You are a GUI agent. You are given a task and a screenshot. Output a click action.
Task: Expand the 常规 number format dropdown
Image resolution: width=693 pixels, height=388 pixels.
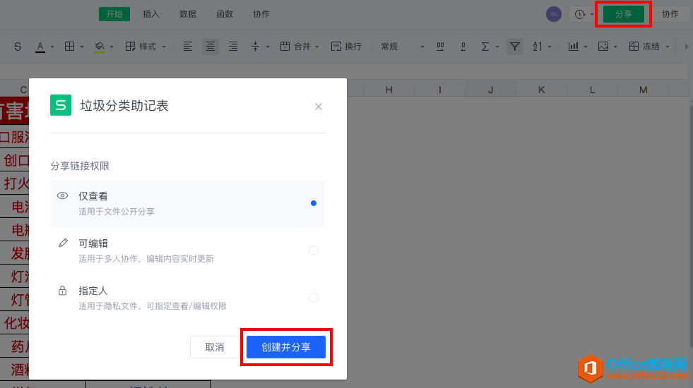pyautogui.click(x=403, y=47)
